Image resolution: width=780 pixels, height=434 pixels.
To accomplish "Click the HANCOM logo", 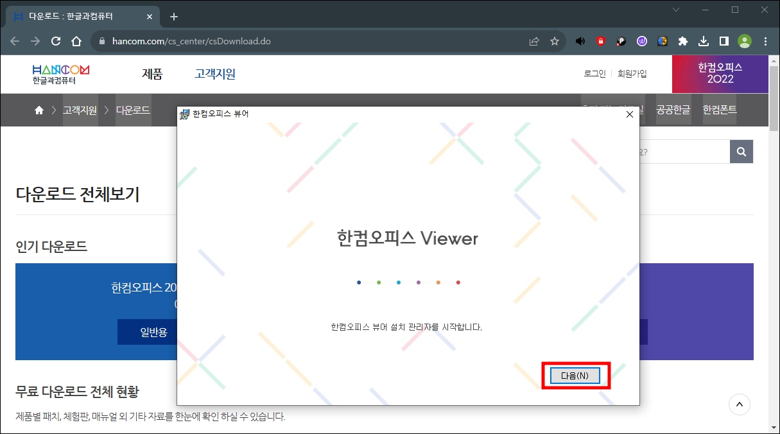I will (x=62, y=74).
